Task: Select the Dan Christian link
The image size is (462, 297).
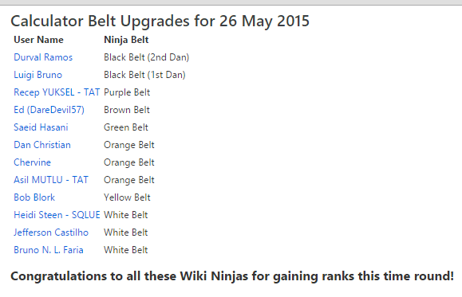Action: [42, 145]
